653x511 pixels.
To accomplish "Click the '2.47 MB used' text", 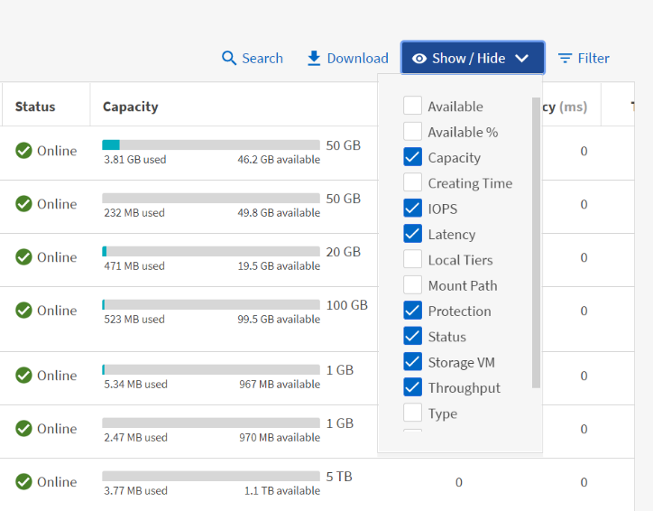I will coord(135,438).
